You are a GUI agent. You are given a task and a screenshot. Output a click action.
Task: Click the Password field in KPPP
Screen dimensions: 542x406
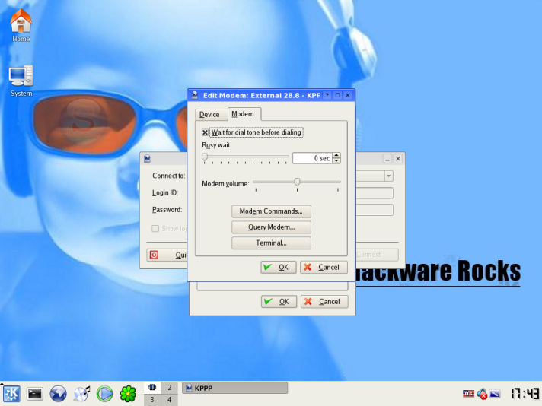(x=375, y=210)
